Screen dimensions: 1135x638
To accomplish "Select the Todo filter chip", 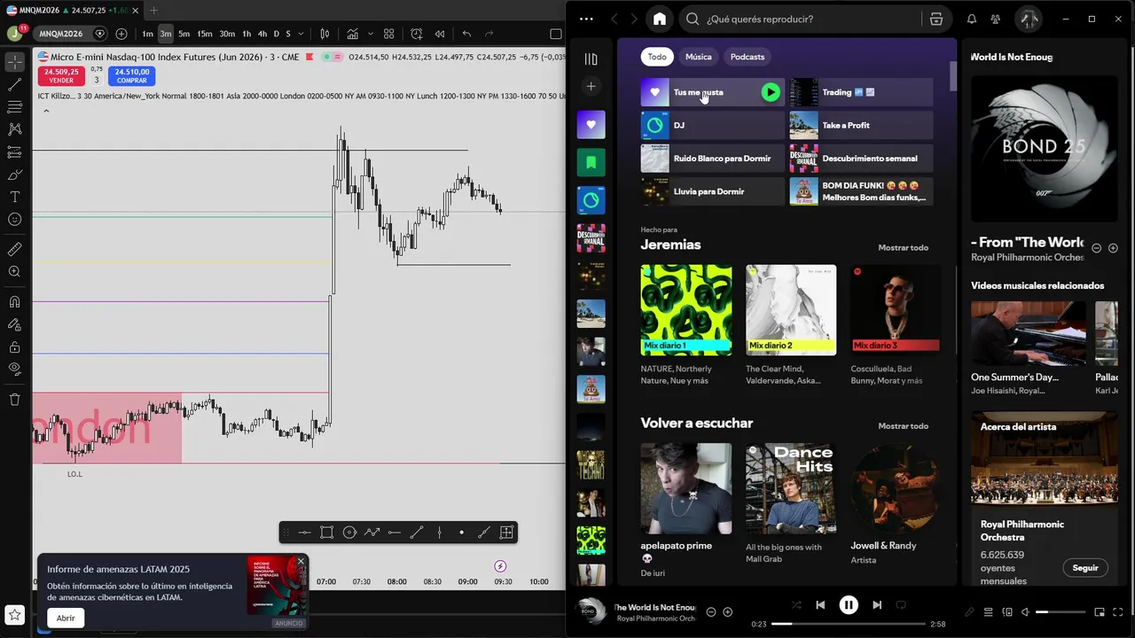I will coord(657,57).
